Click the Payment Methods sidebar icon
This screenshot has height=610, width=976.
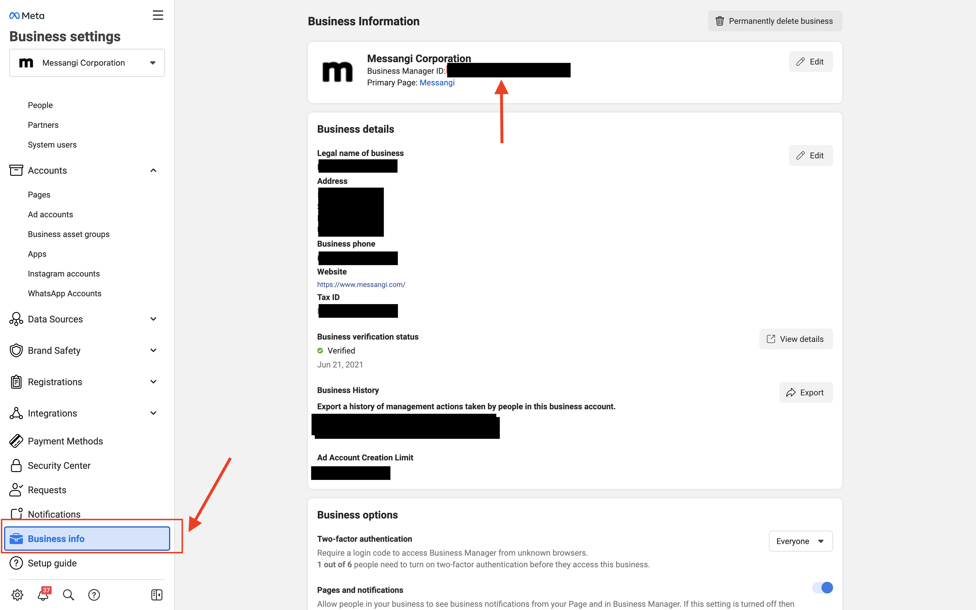click(15, 441)
